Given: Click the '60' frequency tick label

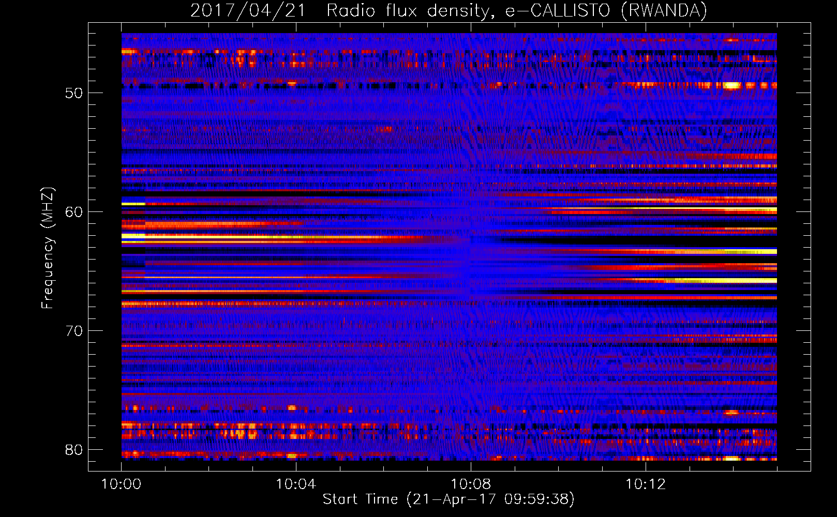Looking at the screenshot, I should pos(74,212).
